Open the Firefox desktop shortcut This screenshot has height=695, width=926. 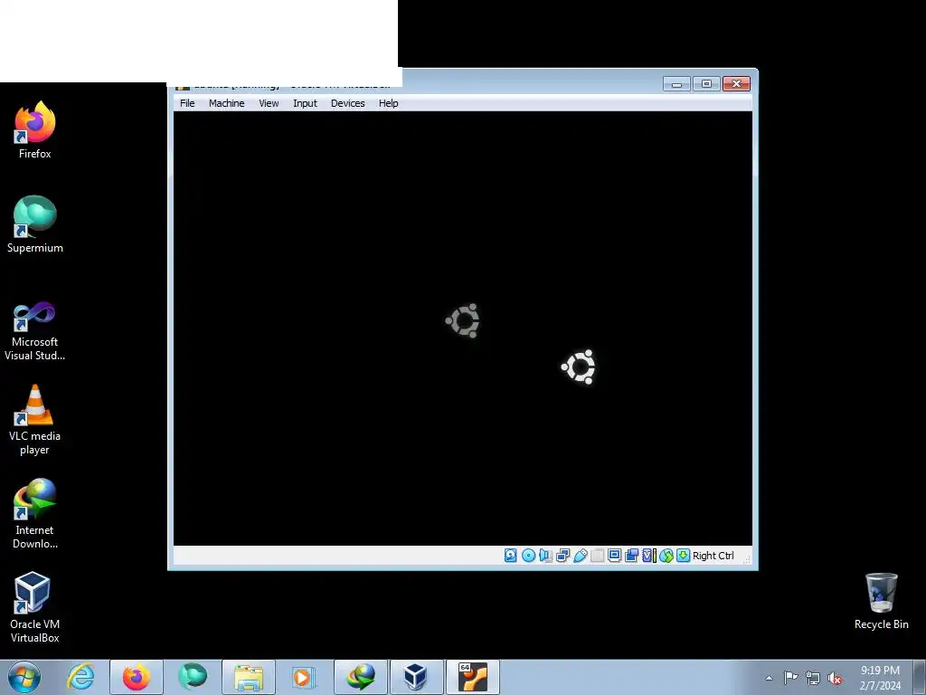[35, 130]
